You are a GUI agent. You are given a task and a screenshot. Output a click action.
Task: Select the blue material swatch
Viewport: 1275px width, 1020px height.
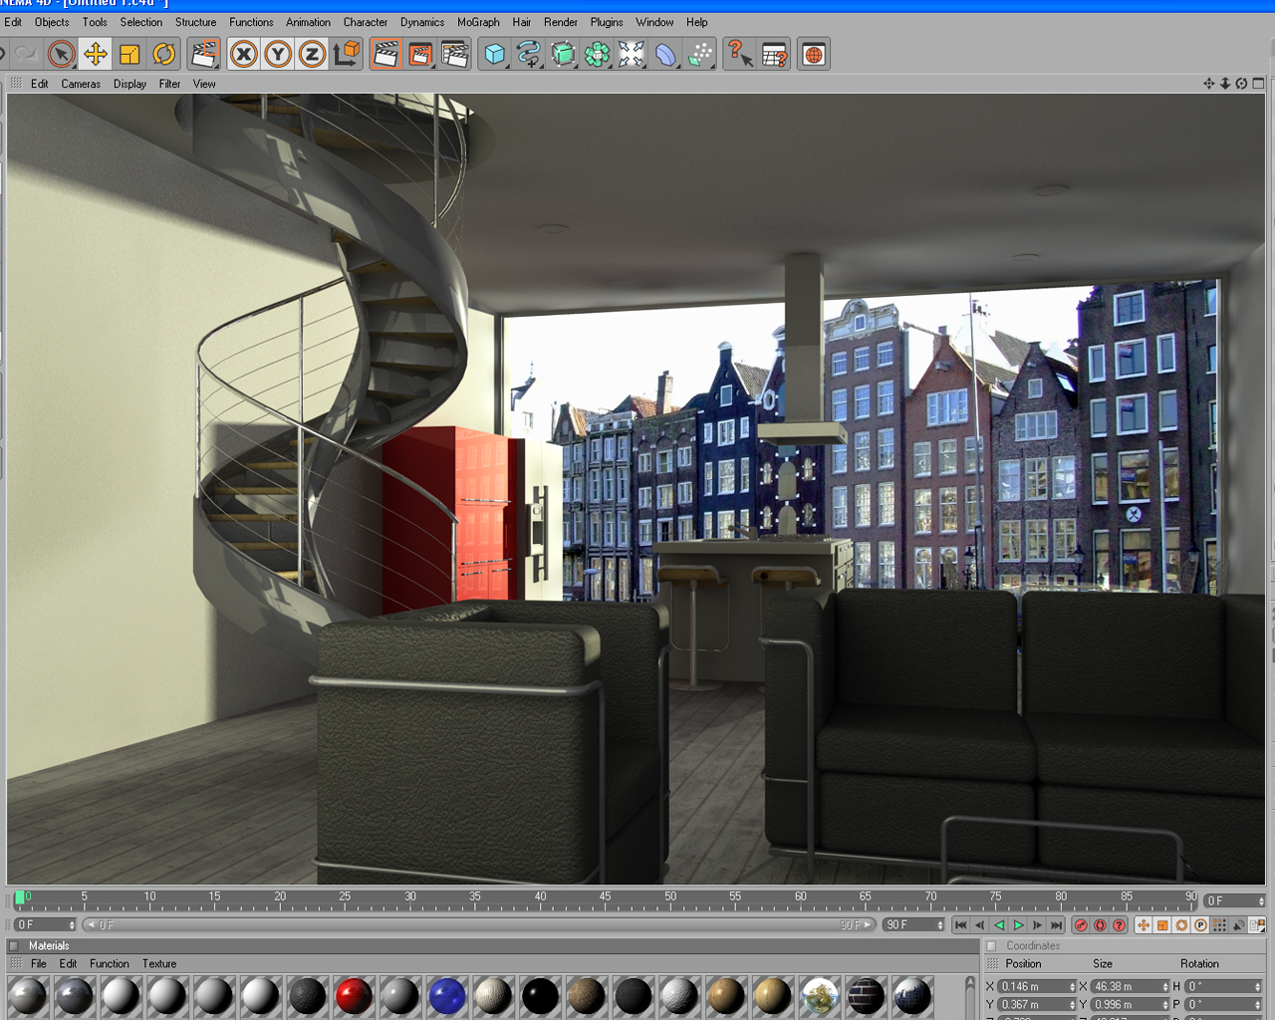[446, 995]
